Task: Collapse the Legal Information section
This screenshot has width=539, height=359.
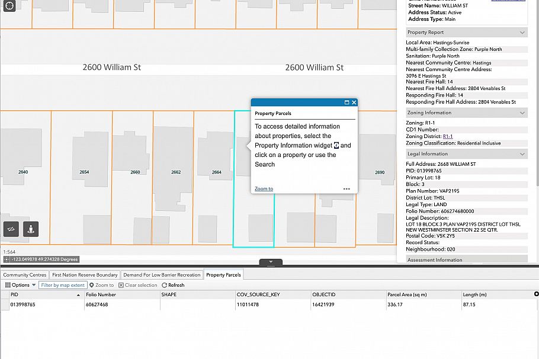Action: point(522,154)
